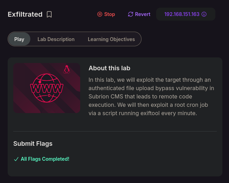Image resolution: width=229 pixels, height=183 pixels.
Task: Click the green flags completed checkmark
Action: point(16,159)
